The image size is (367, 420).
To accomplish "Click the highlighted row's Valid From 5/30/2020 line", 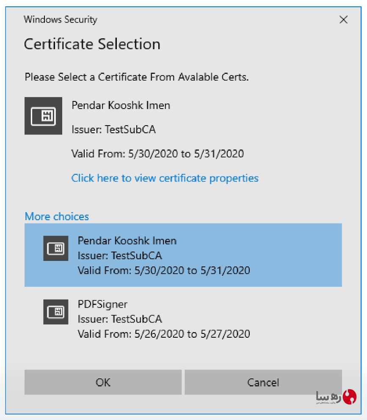I will (164, 271).
